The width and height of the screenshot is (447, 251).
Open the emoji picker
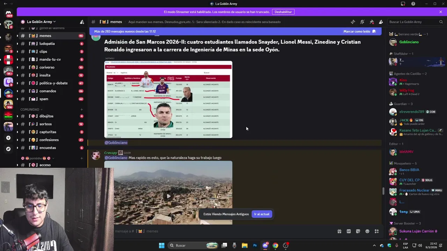pos(367,231)
